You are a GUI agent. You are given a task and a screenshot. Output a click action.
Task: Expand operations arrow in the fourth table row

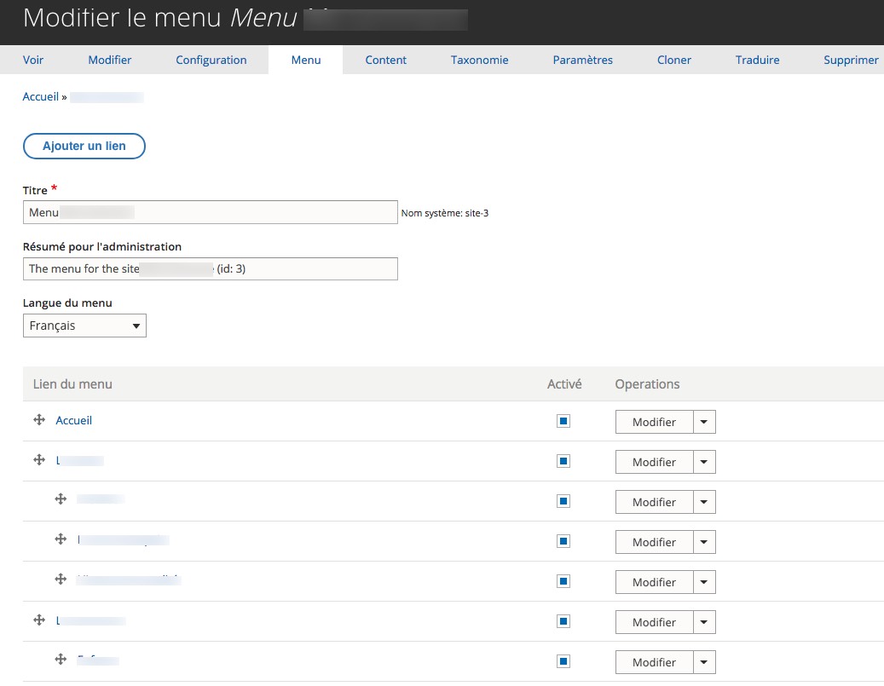tap(704, 542)
